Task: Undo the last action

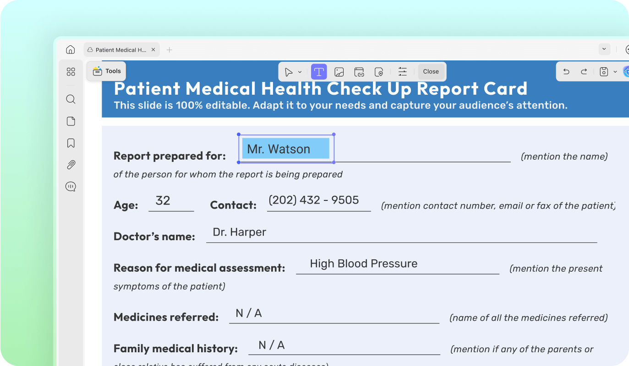Action: tap(566, 72)
